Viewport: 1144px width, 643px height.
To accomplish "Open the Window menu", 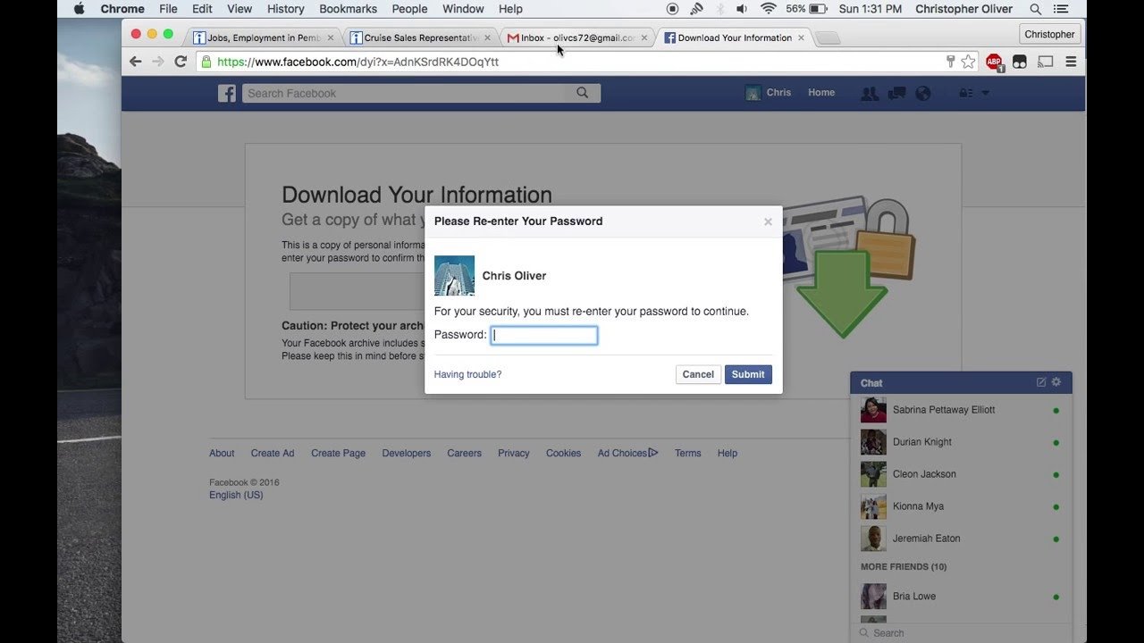I will [x=463, y=9].
